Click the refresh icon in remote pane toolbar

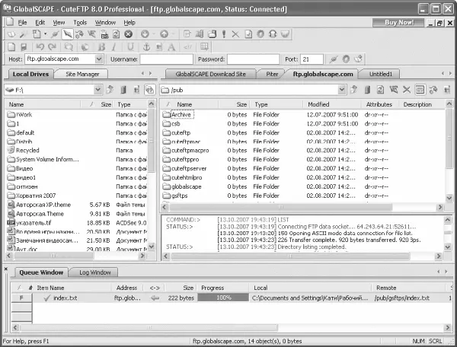click(x=380, y=90)
